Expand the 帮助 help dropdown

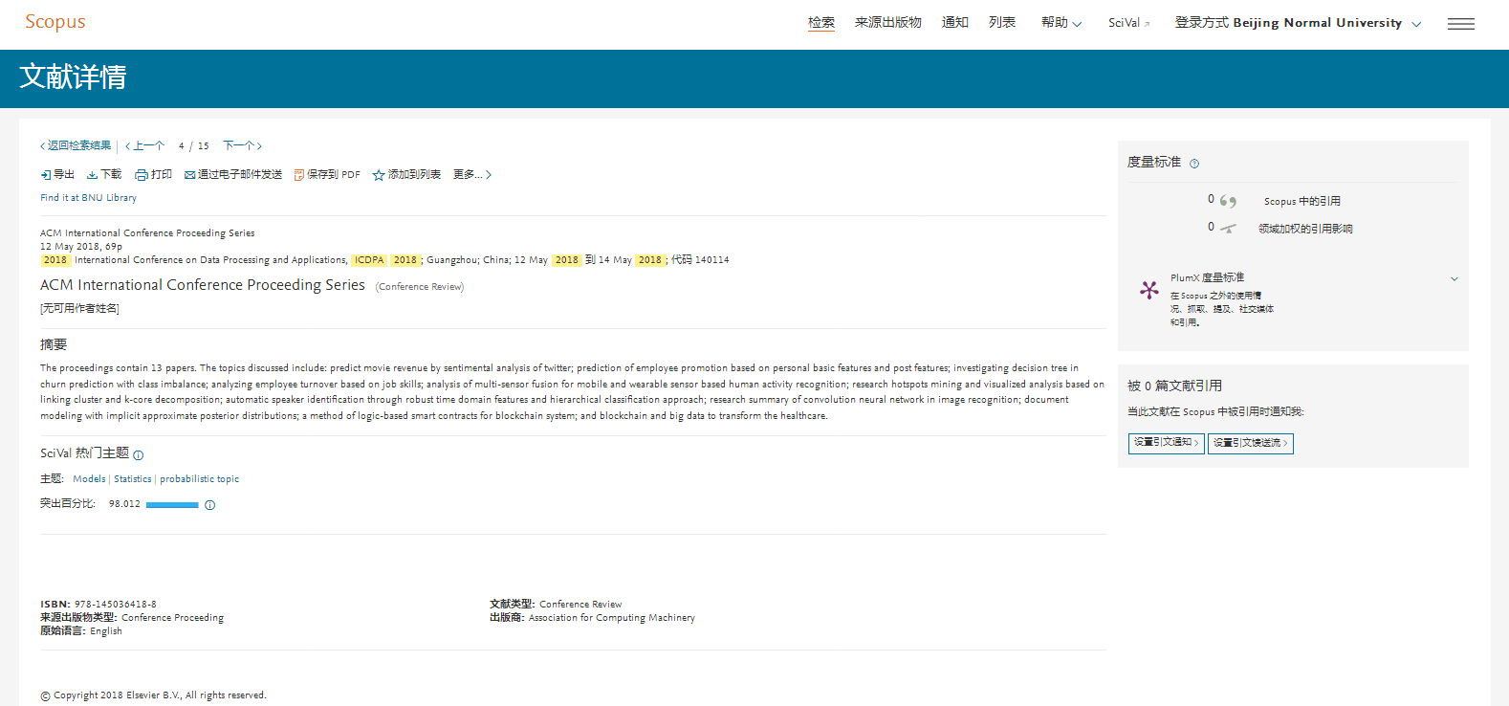[1061, 22]
